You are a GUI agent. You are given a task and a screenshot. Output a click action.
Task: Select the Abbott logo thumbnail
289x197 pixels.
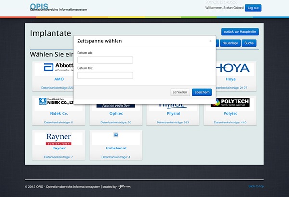coord(58,67)
